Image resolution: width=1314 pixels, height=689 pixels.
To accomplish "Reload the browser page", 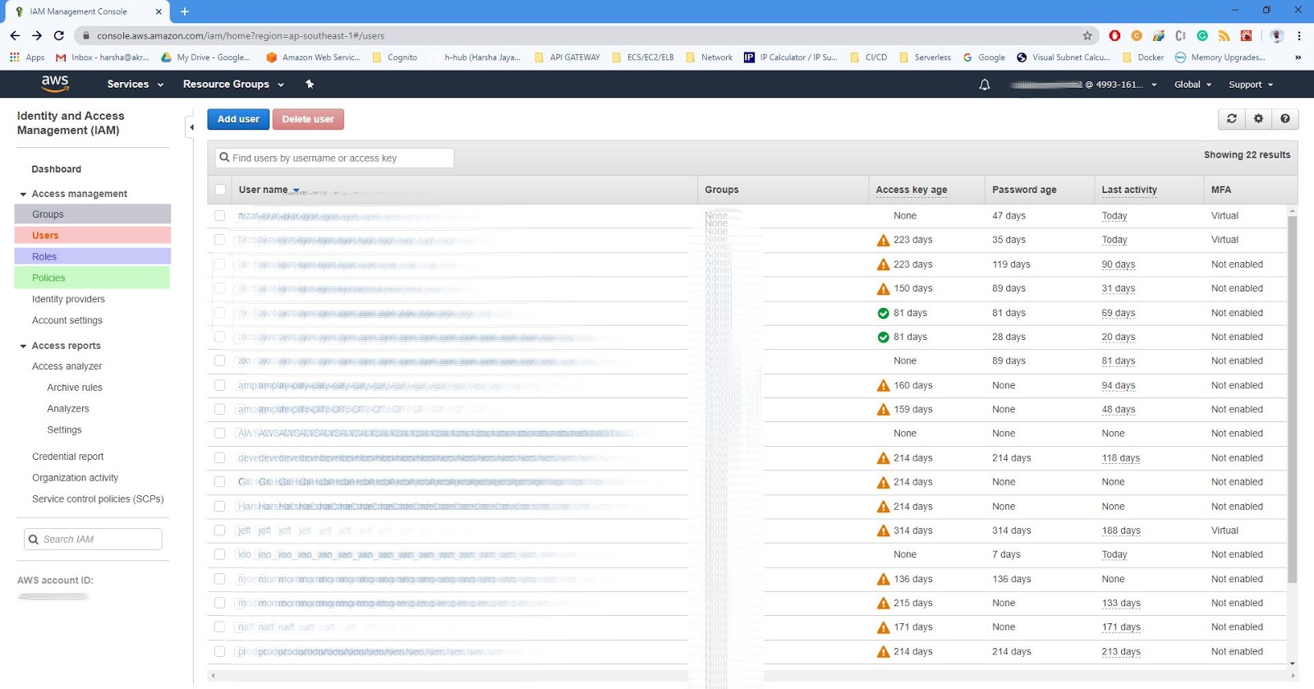I will (x=59, y=35).
